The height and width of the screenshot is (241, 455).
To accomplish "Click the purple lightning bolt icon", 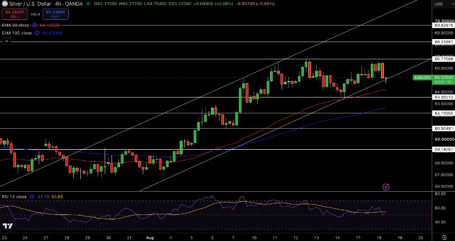I will 386,187.
